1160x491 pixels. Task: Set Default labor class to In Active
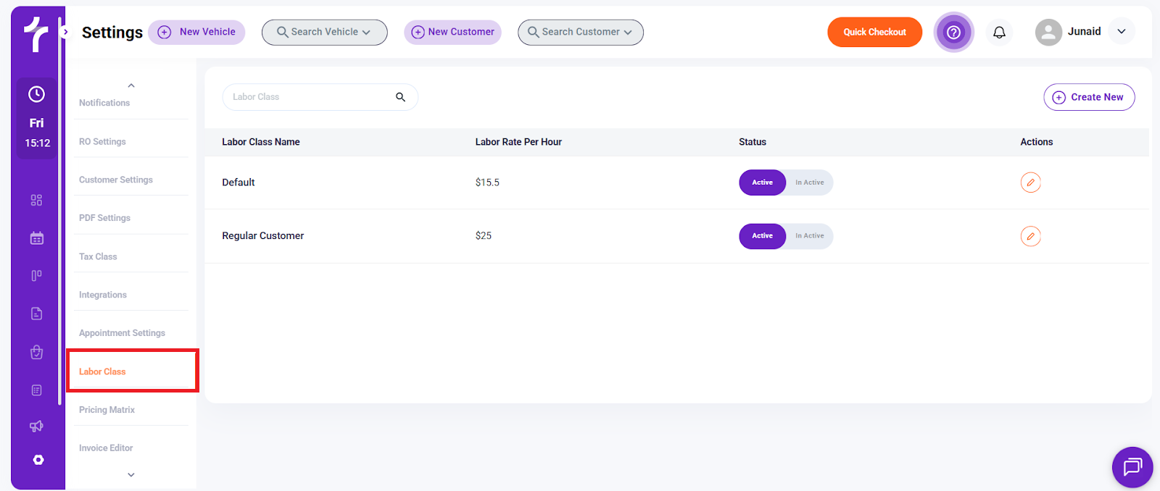pos(809,182)
